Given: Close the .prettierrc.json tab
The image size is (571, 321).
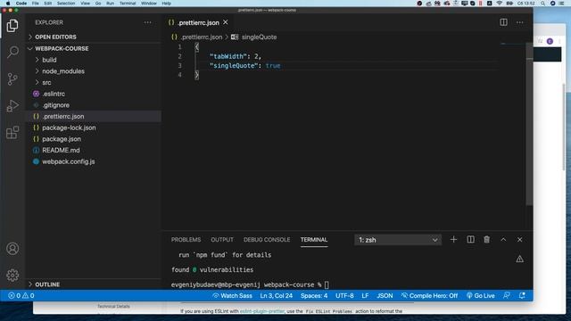Looking at the screenshot, I should 226,22.
